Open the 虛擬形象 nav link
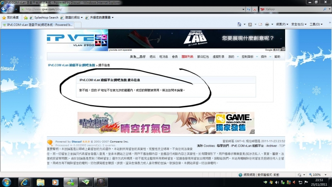The width and height of the screenshot is (332, 187). pos(219,57)
